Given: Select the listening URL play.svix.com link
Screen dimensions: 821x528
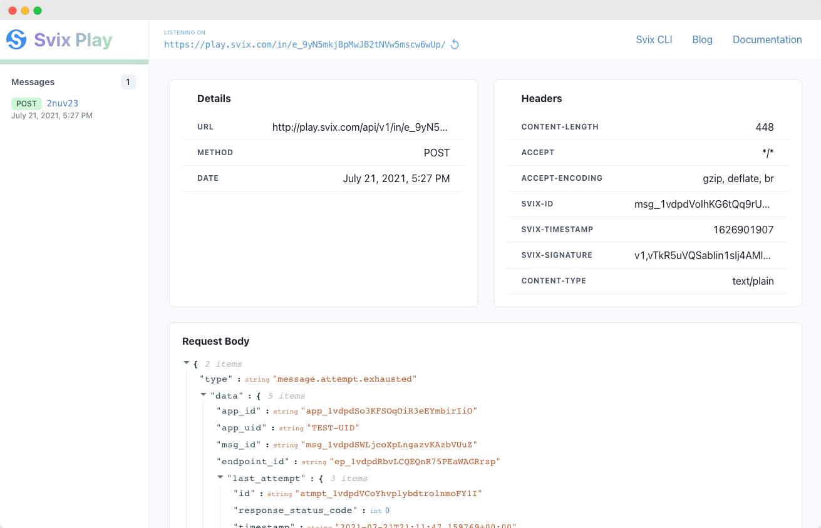Looking at the screenshot, I should (304, 44).
